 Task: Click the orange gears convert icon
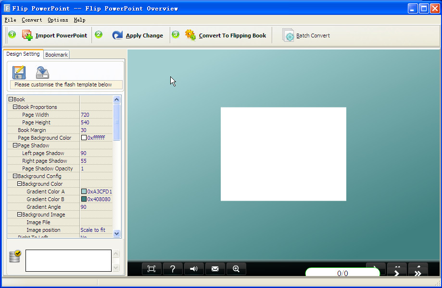[x=190, y=35]
